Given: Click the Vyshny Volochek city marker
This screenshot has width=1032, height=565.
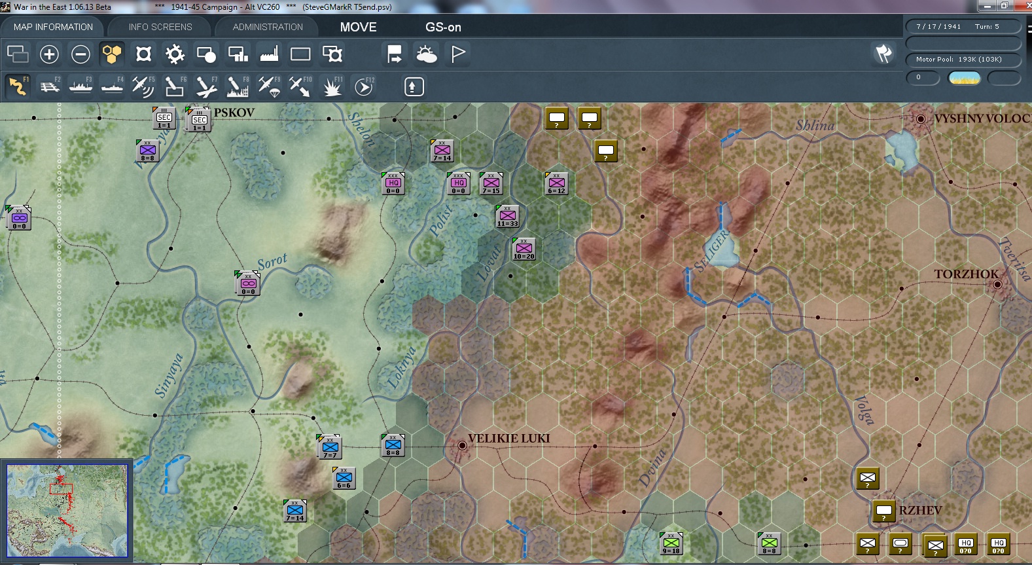Looking at the screenshot, I should click(x=921, y=118).
